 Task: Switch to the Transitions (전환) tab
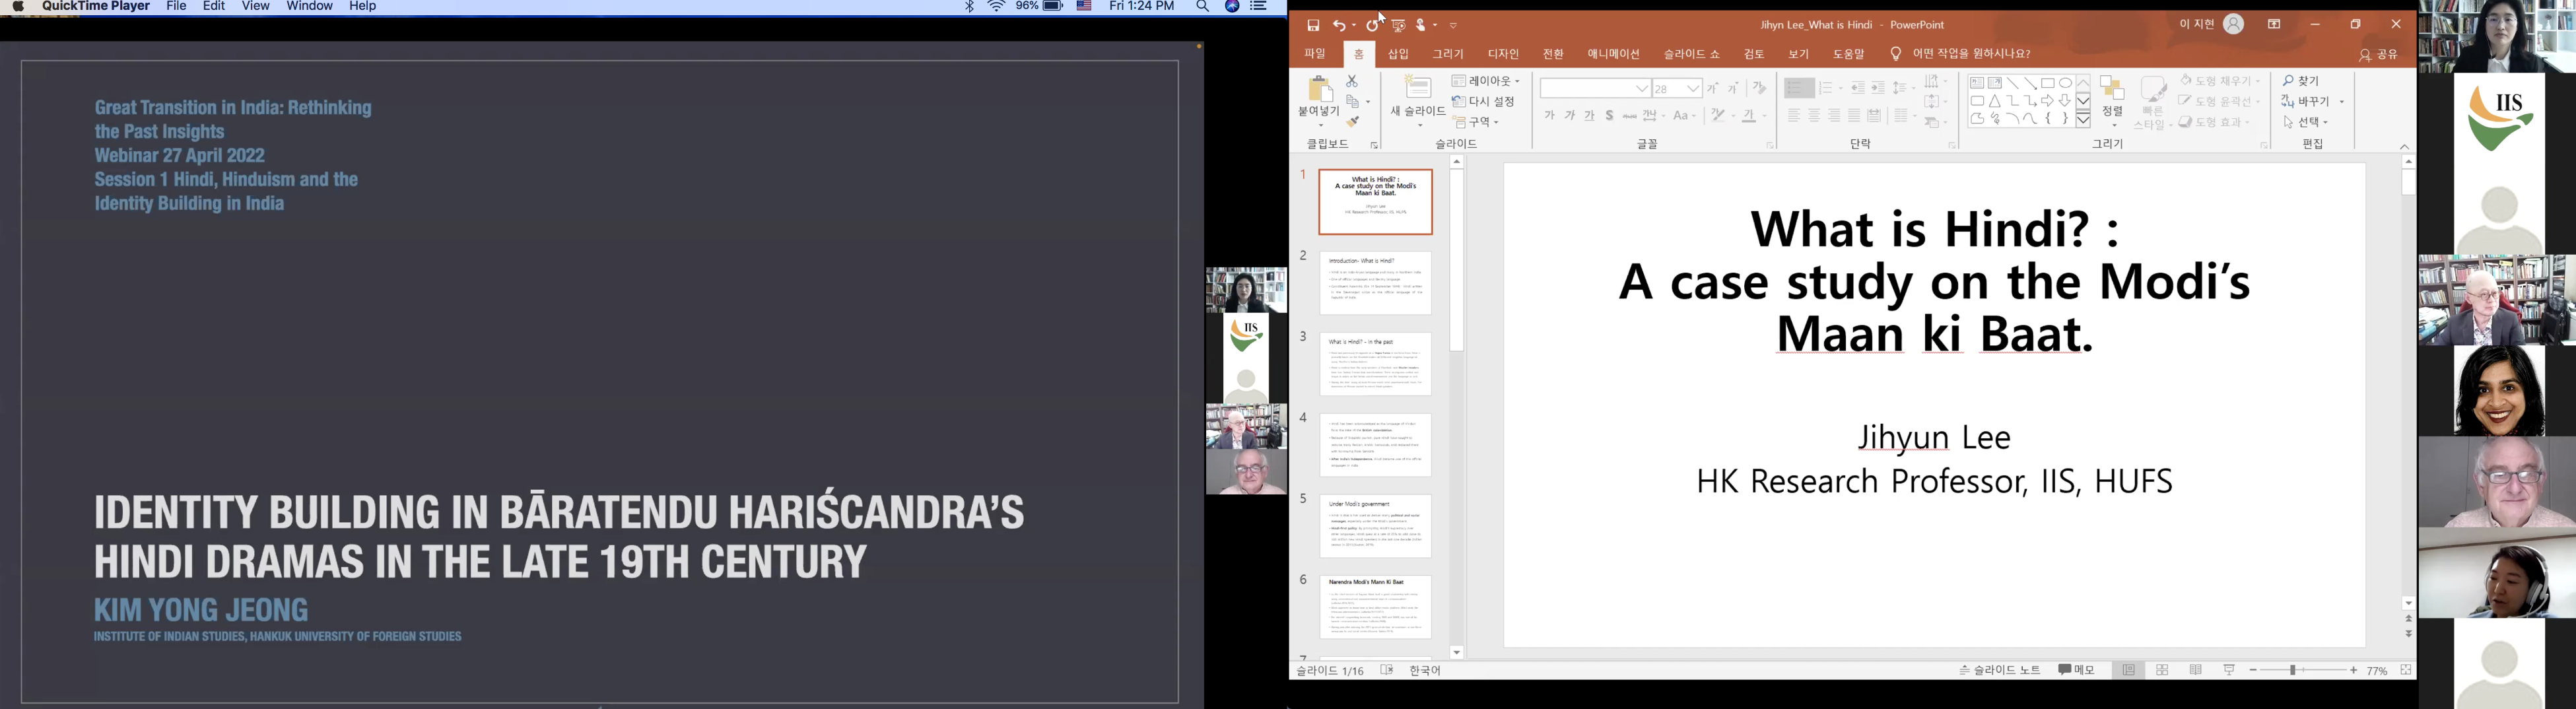pos(1553,54)
